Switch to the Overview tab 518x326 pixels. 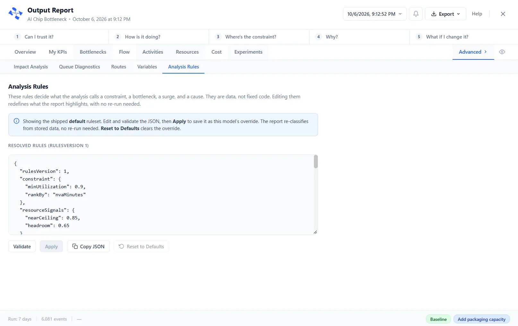coord(25,52)
